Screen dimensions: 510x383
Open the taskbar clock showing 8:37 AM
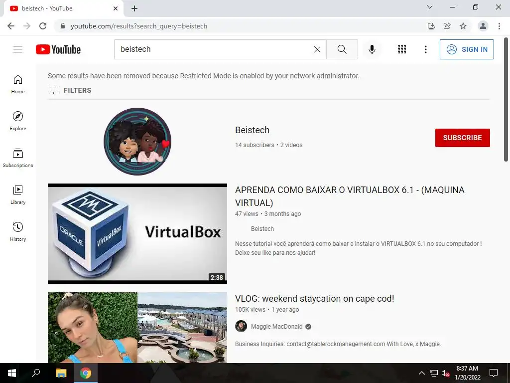467,373
